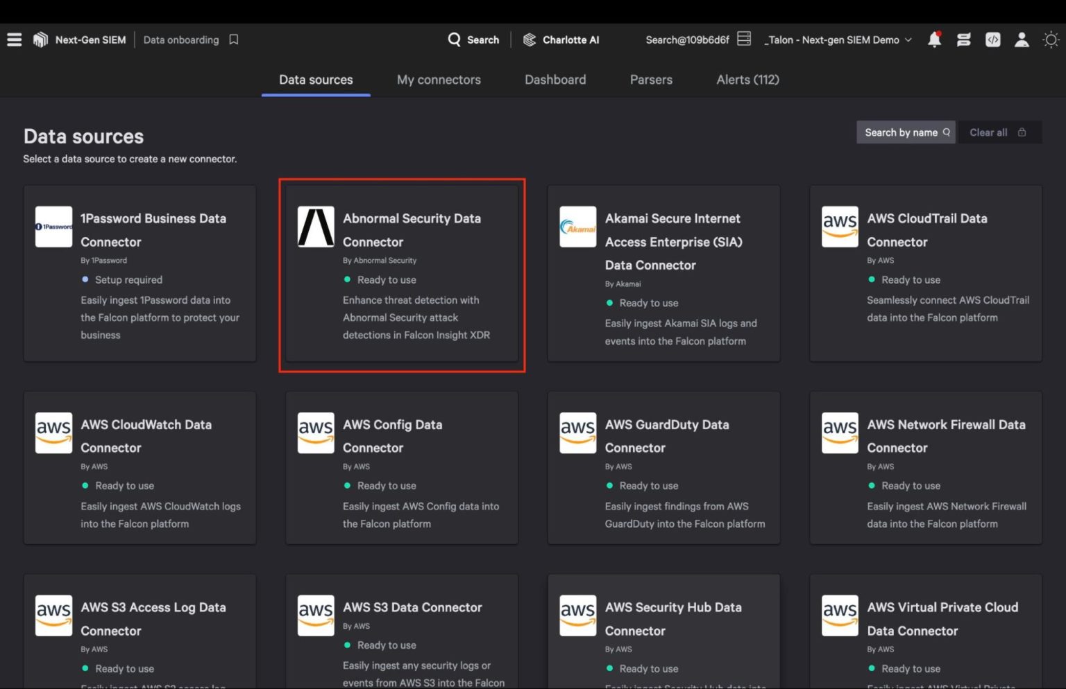
Task: Click the Ready to use status dot on AWS GuardDuty
Action: tap(609, 486)
